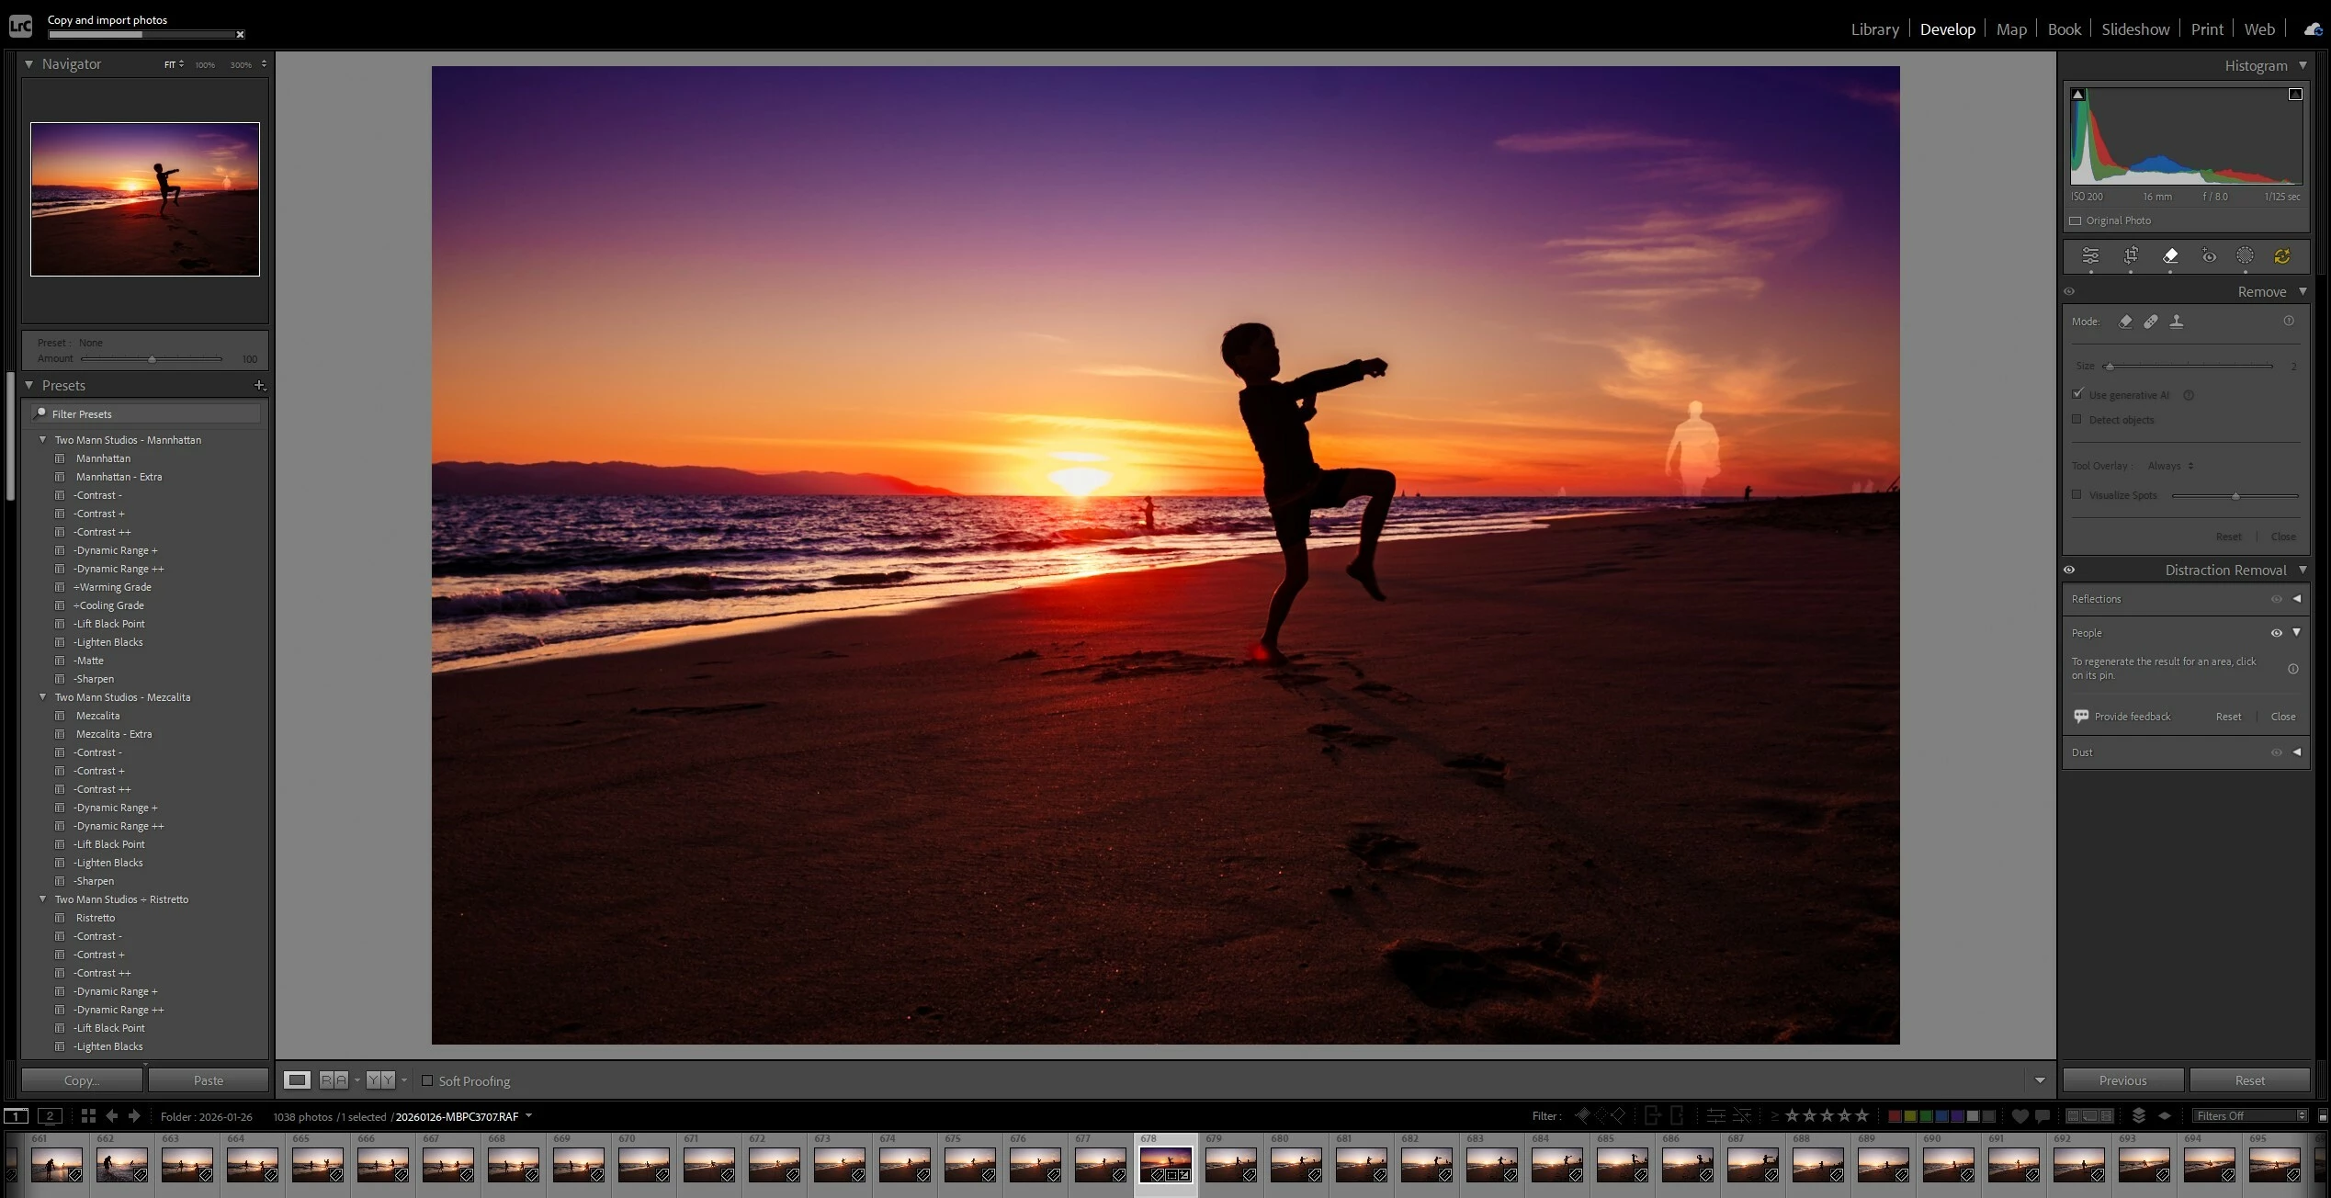Open the Edit sliders tool

(x=2090, y=256)
